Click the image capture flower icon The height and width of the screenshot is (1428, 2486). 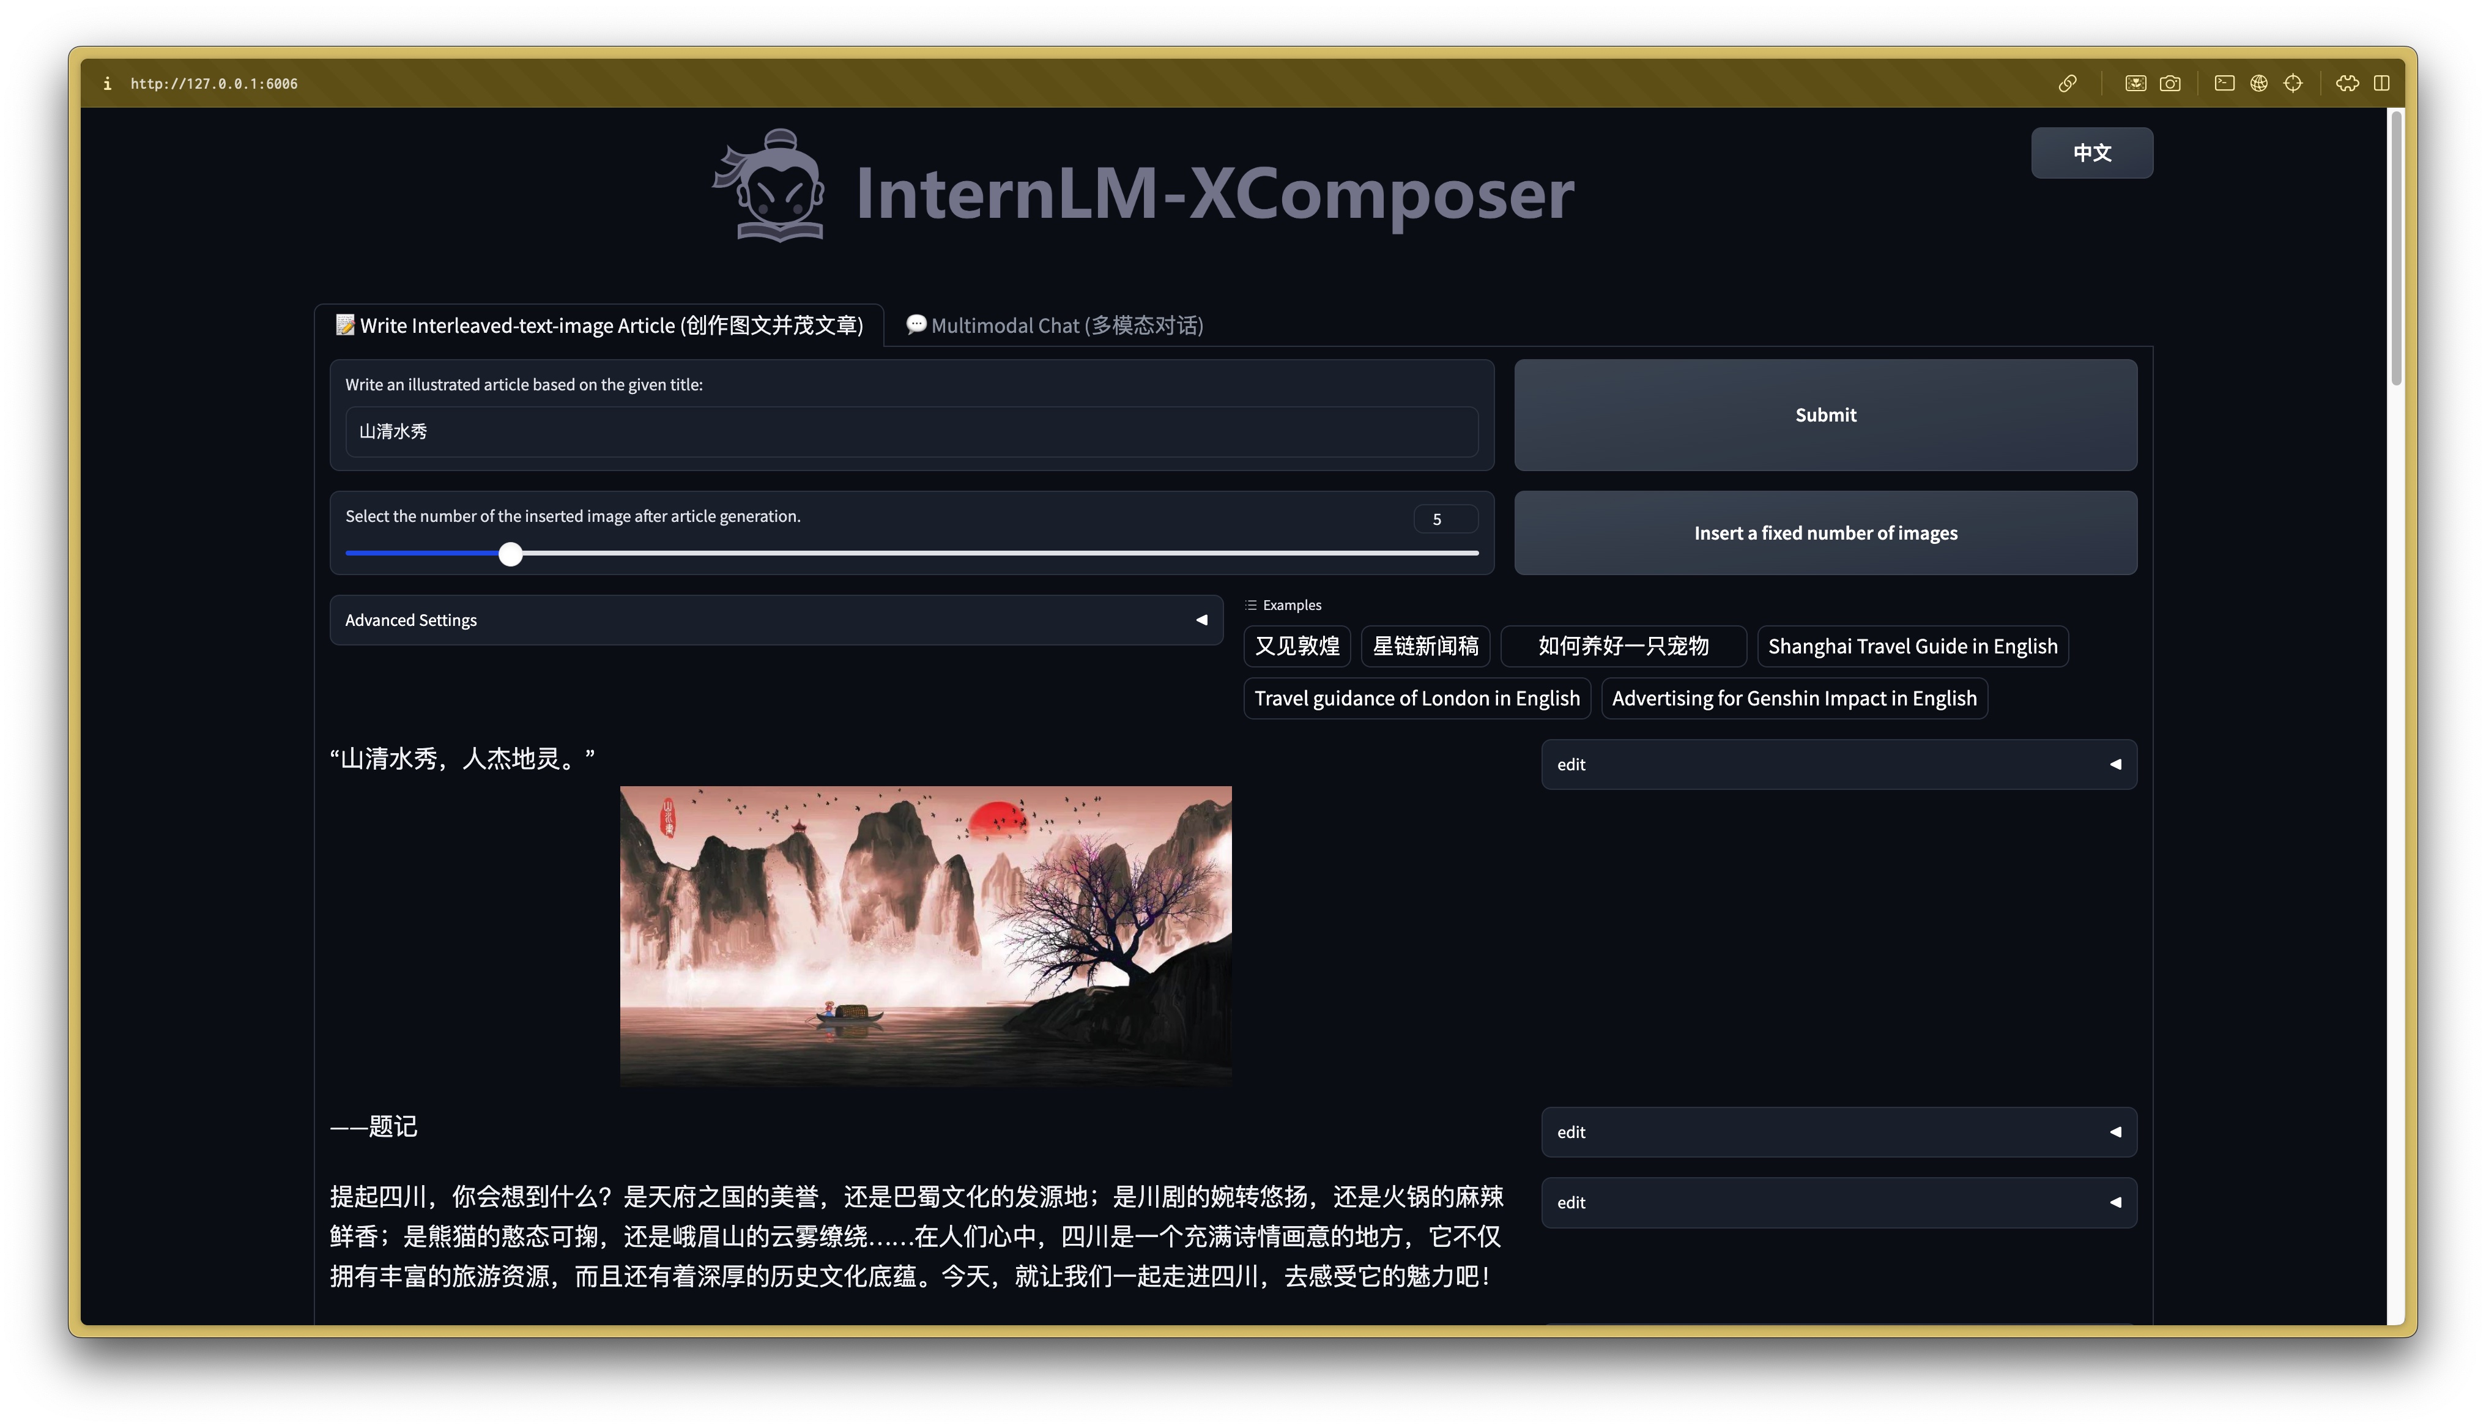coord(2135,83)
